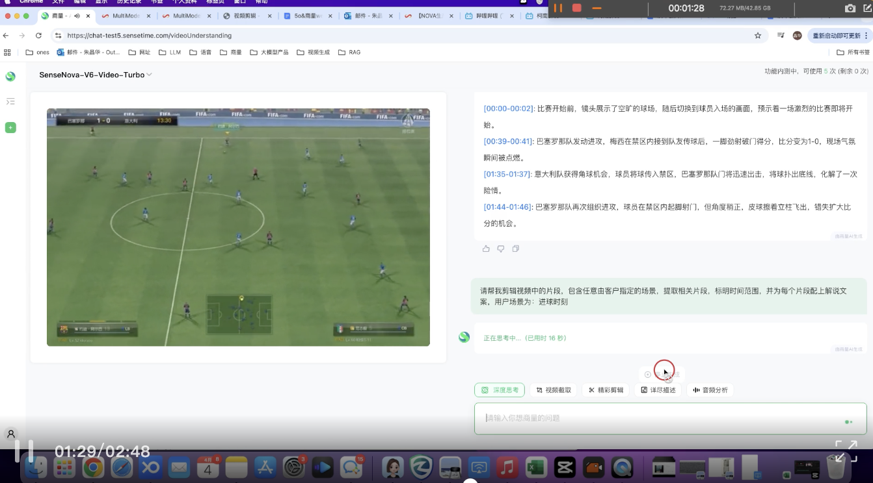The height and width of the screenshot is (483, 873).
Task: Toggle fullscreen with the expand arrows icon
Action: [846, 451]
